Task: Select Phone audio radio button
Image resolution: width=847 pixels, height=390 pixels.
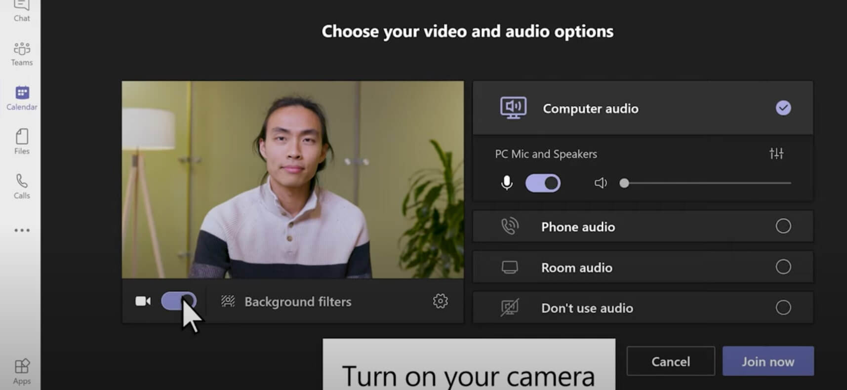Action: (x=783, y=226)
